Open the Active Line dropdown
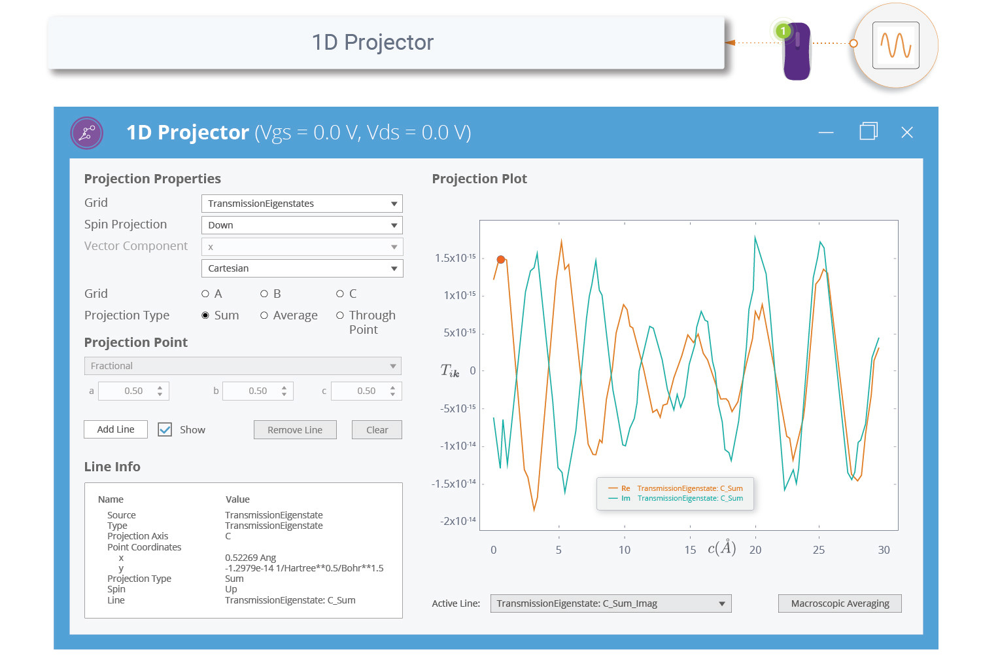Viewport: 981px width, 665px height. pyautogui.click(x=610, y=603)
